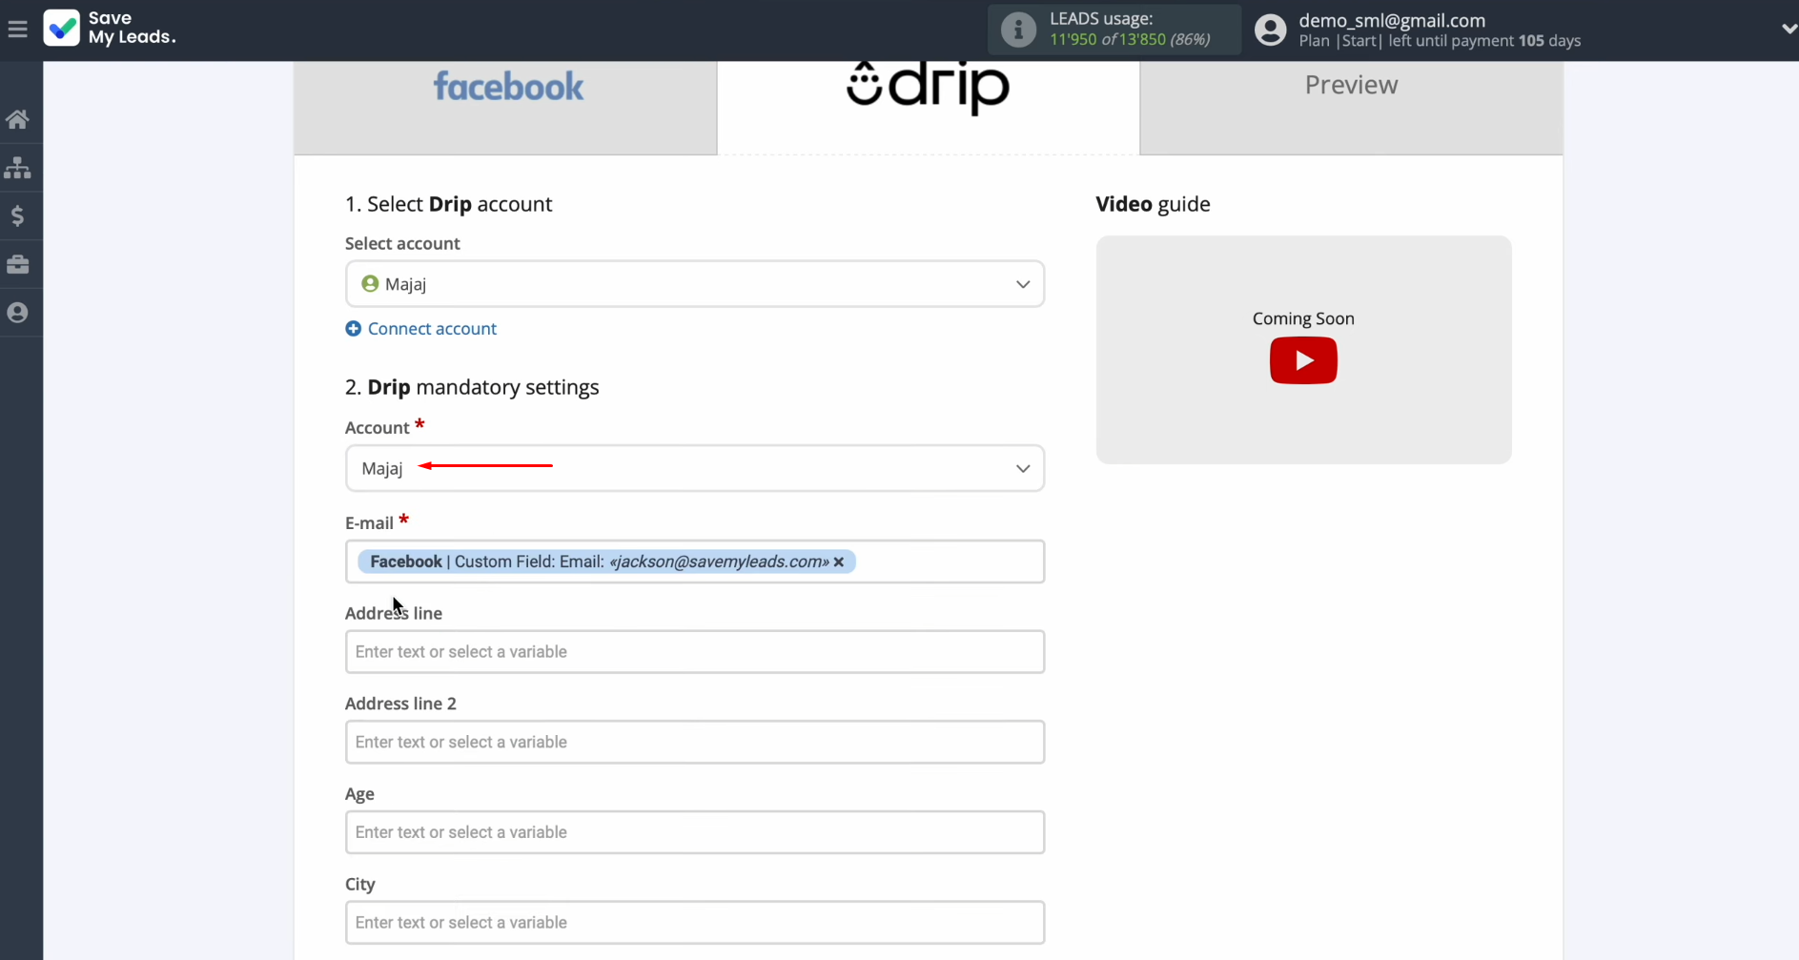
Task: Open the briefcase icon in sidebar
Action: [x=17, y=264]
